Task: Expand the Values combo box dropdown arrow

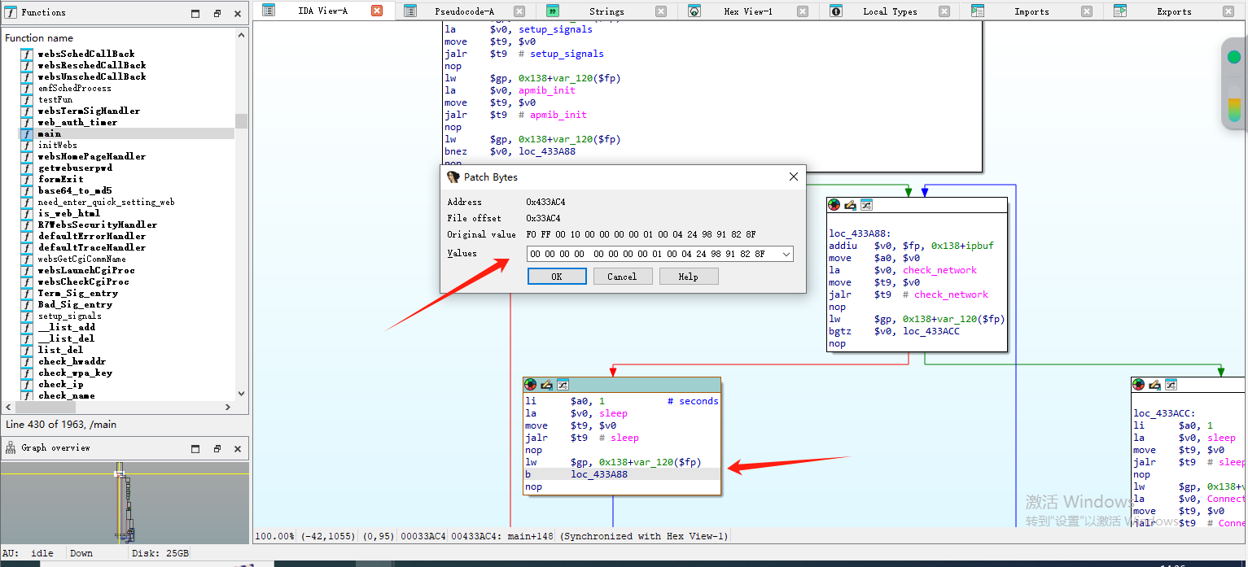Action: 786,254
